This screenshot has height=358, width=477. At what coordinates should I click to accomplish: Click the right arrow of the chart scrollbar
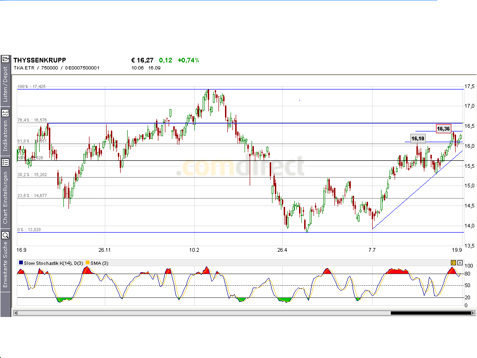(473, 312)
